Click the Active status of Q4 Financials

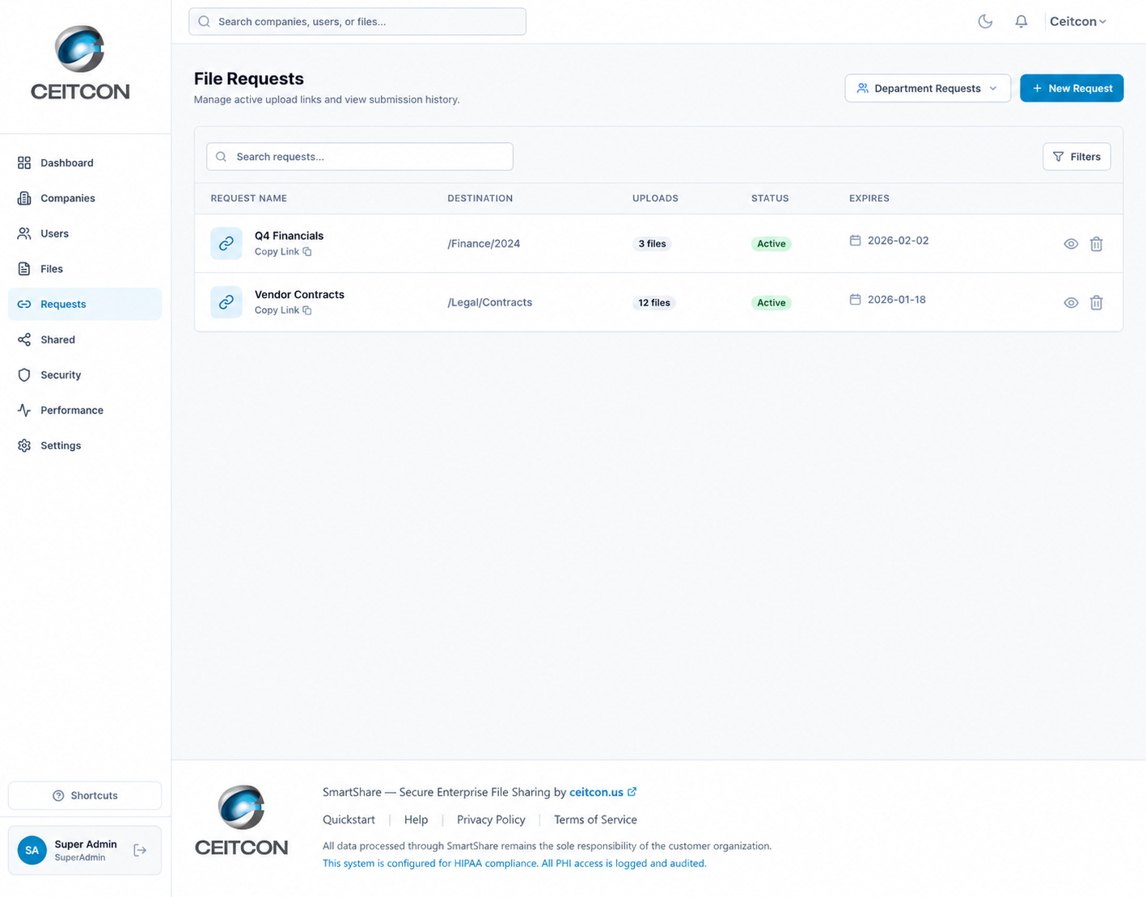pos(771,244)
